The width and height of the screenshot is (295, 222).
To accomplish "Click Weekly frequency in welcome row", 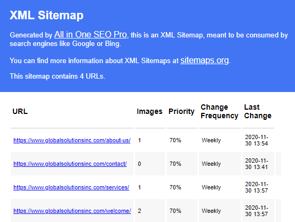I will pos(211,211).
